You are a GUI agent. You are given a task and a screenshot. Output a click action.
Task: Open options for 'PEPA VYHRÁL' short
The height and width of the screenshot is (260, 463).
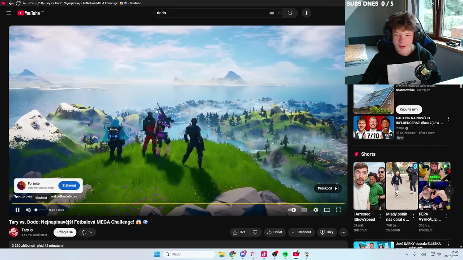(446, 216)
